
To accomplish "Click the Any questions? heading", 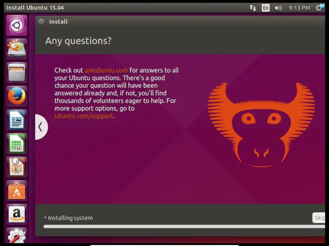I will [x=78, y=41].
